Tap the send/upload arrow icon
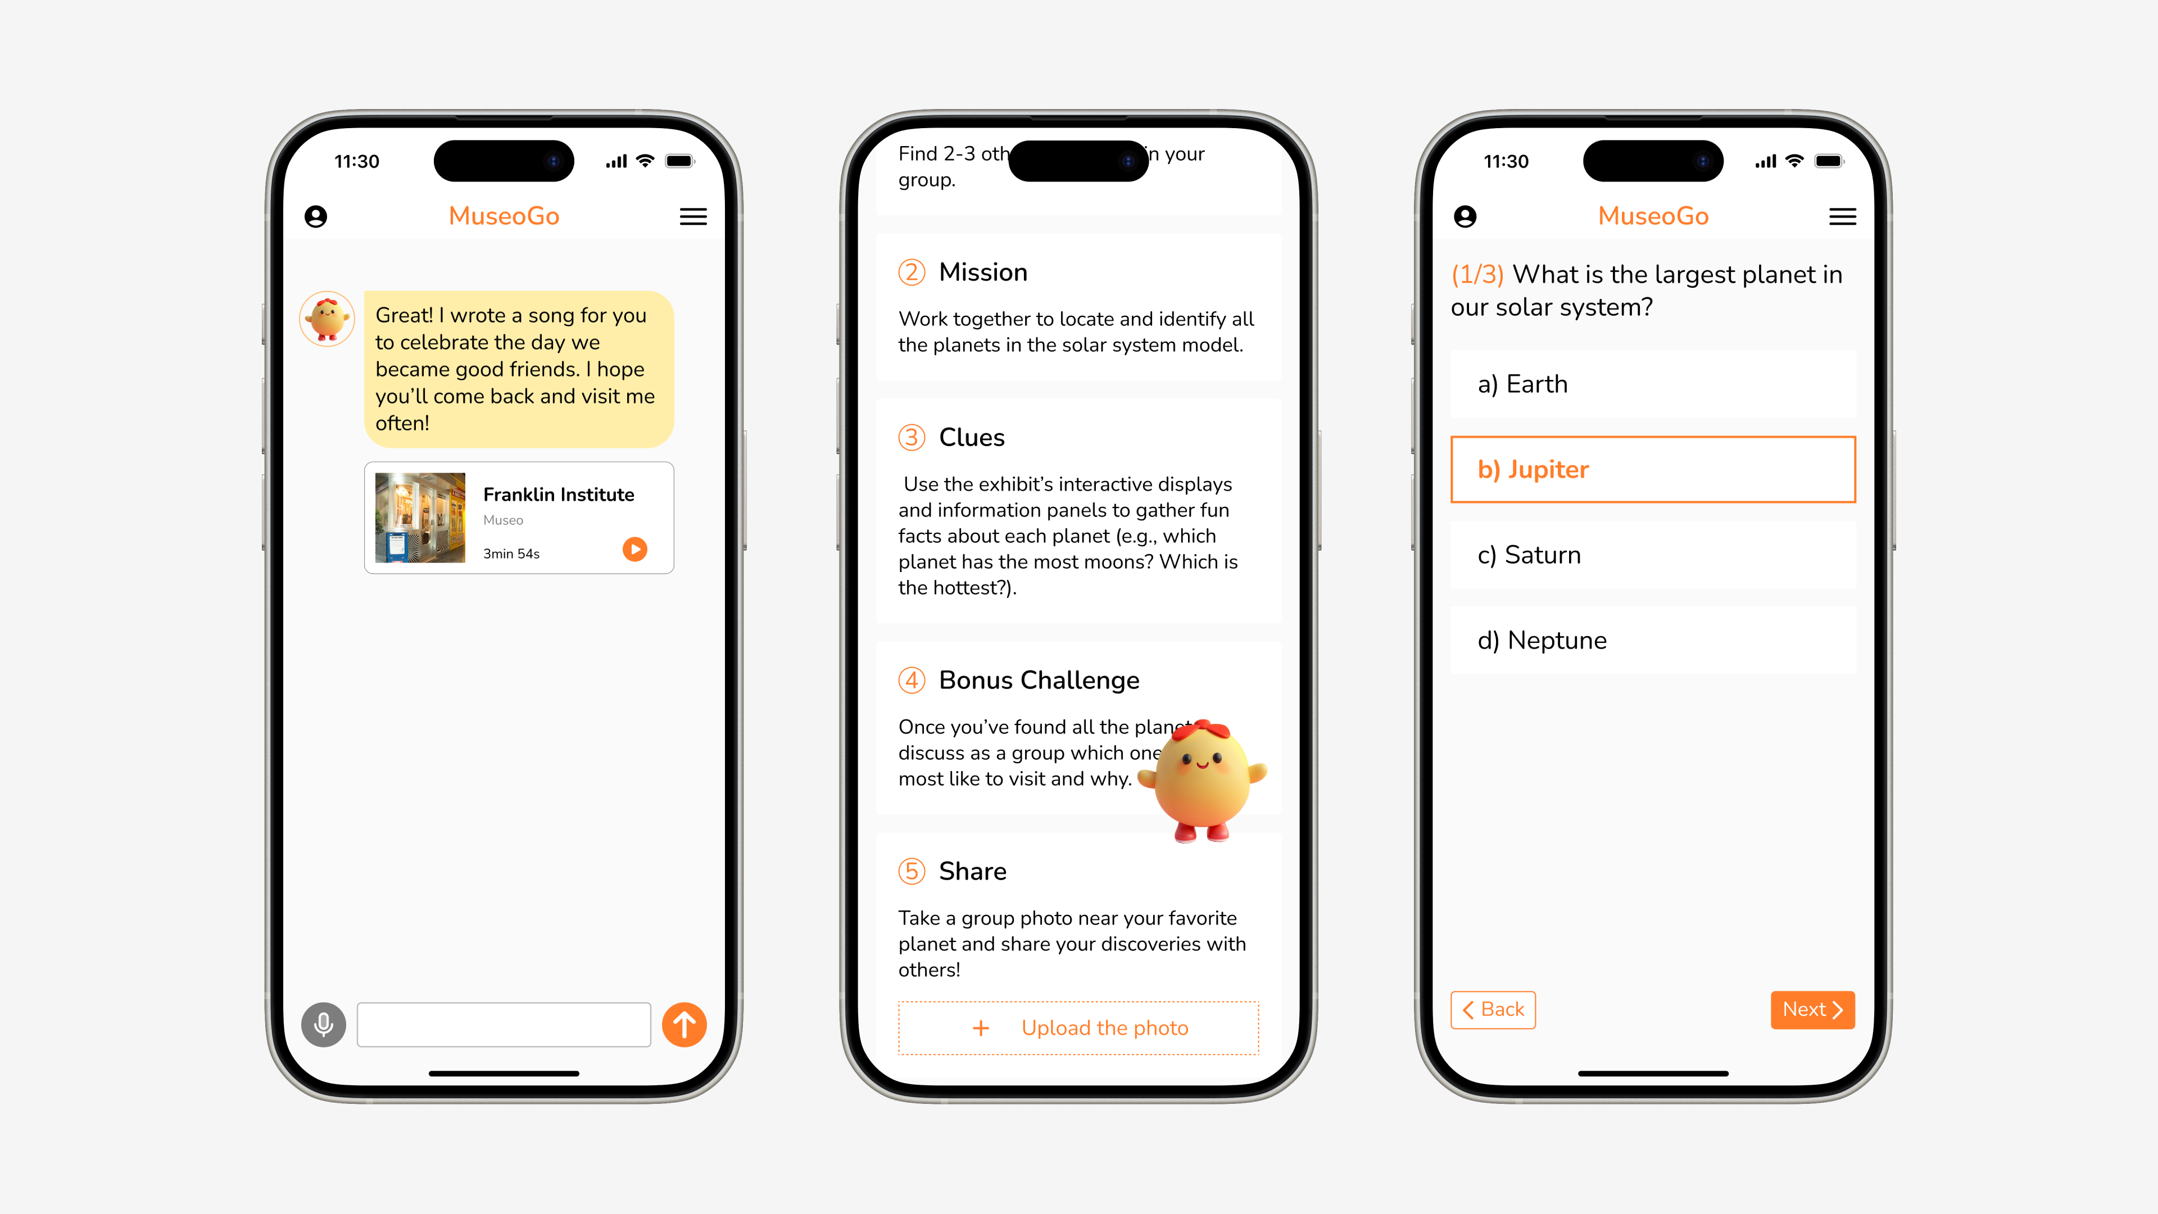 (683, 1024)
